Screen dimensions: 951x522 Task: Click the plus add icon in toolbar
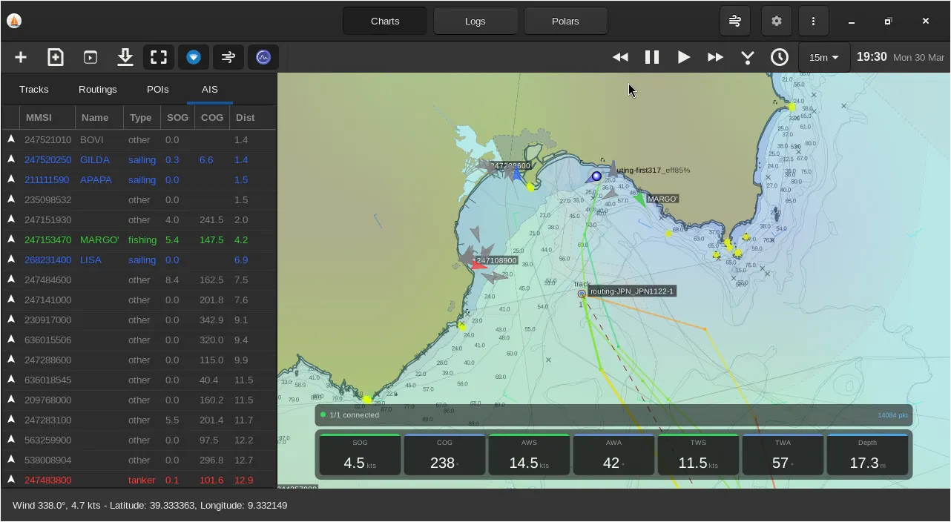coord(21,57)
